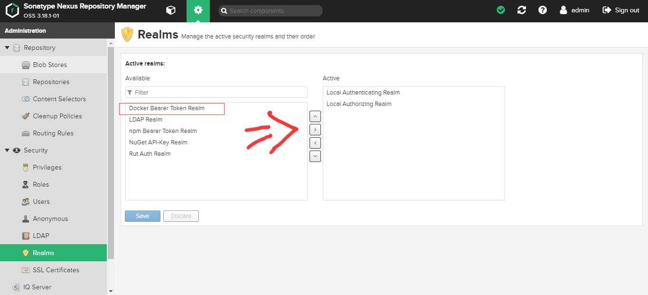The width and height of the screenshot is (648, 295).
Task: Open the help question mark icon
Action: pos(543,10)
